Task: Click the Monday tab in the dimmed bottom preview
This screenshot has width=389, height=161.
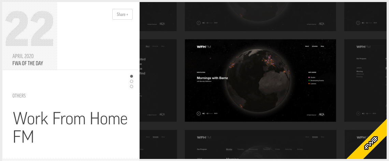Action: click(229, 149)
